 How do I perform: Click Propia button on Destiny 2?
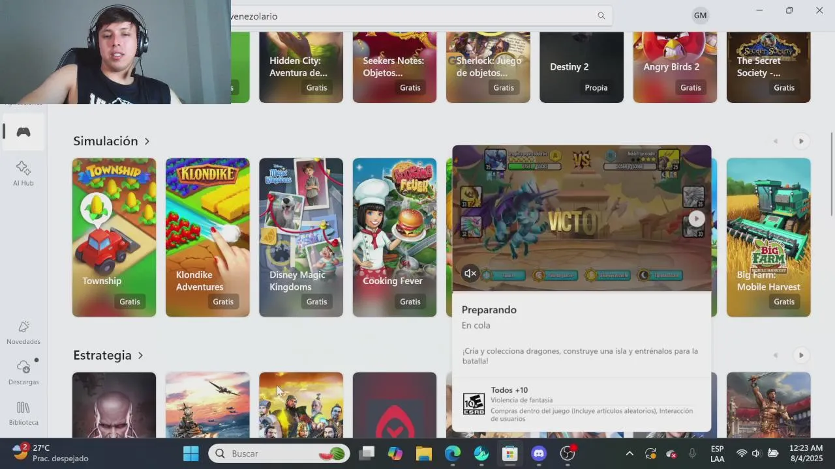tap(596, 87)
